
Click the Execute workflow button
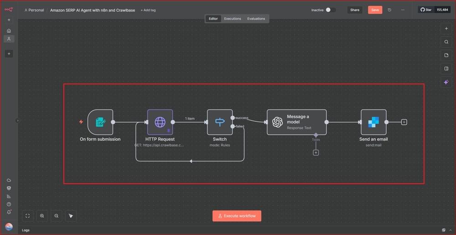(x=237, y=216)
